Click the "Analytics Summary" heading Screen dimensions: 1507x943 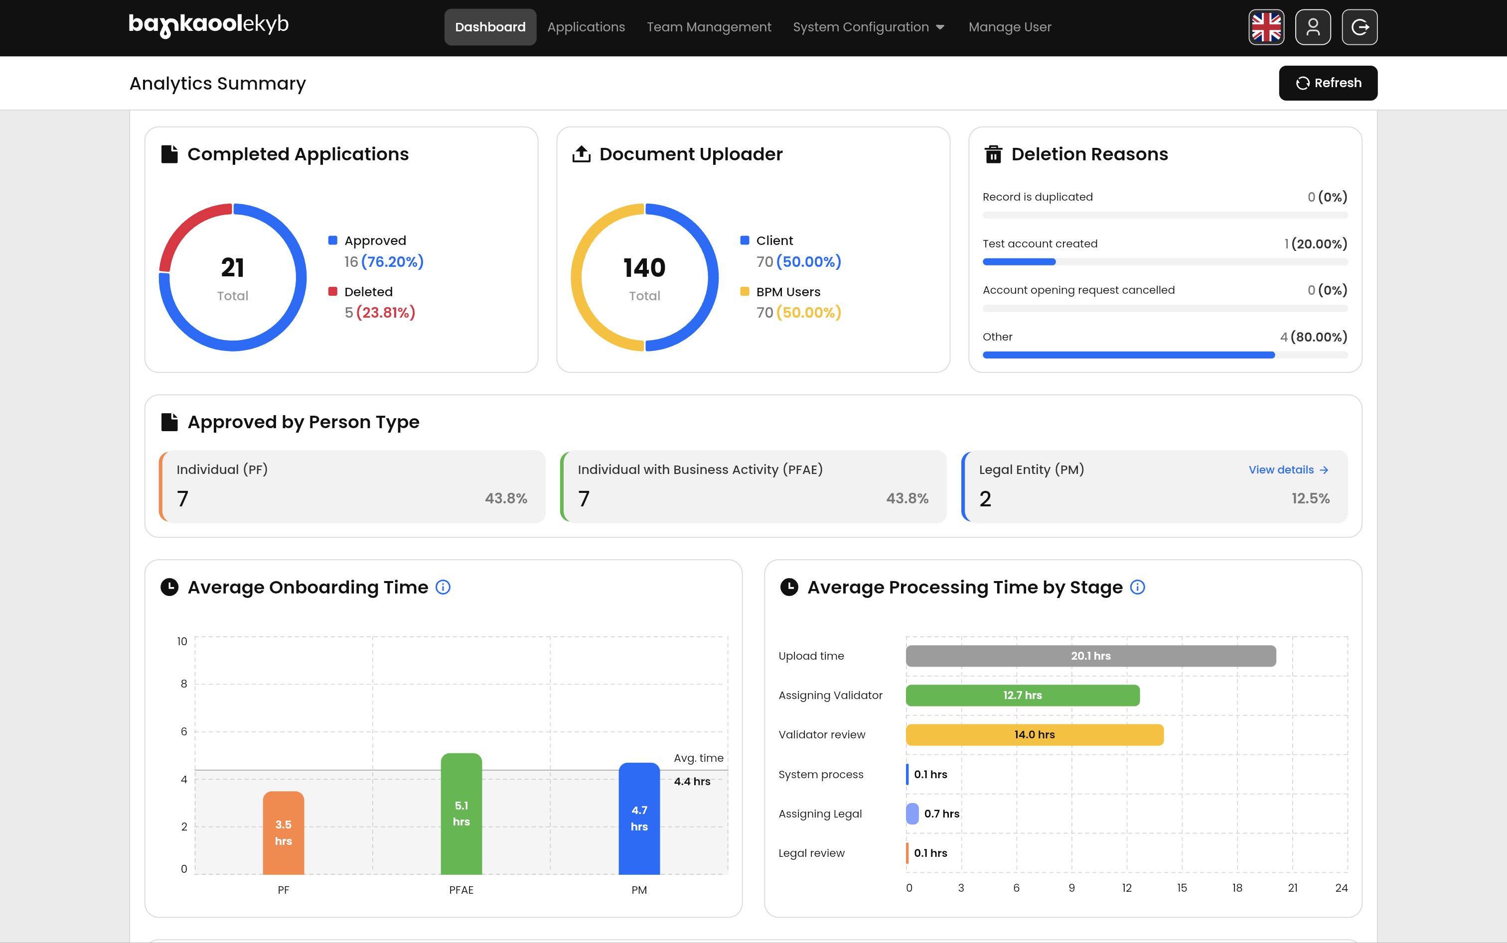pos(217,84)
